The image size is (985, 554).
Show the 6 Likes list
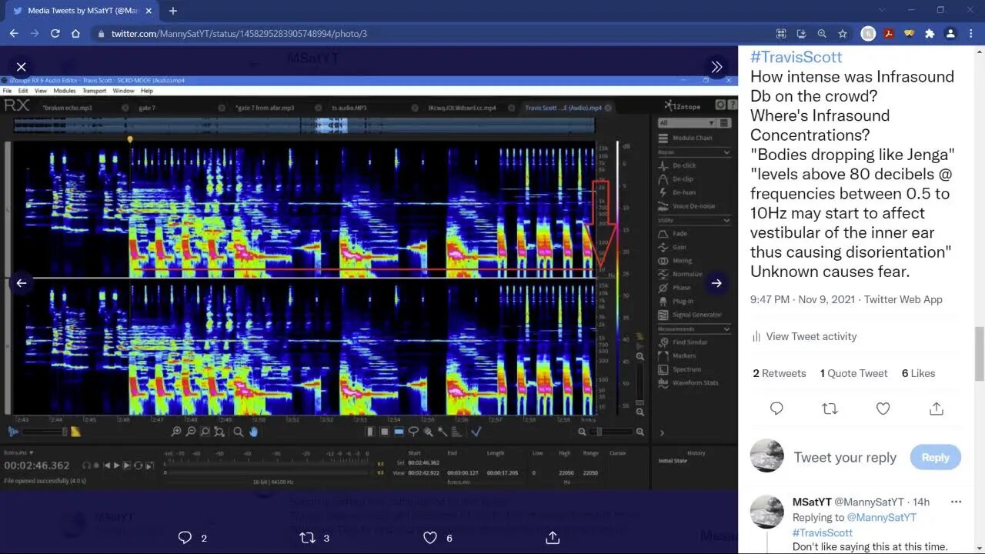point(919,373)
